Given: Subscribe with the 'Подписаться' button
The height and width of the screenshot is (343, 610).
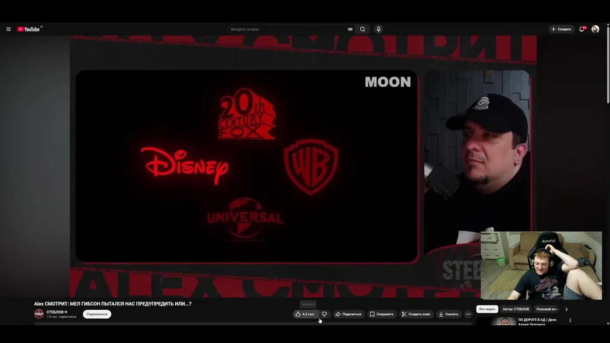Looking at the screenshot, I should 97,314.
